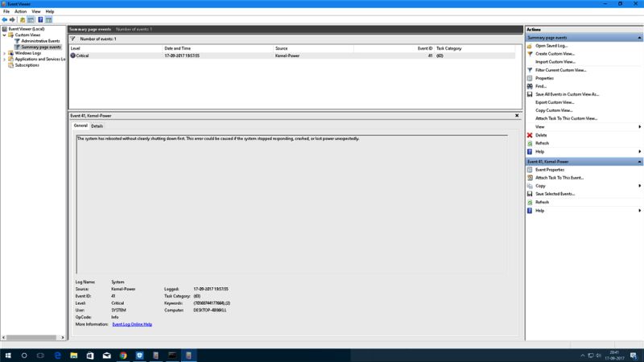Image resolution: width=644 pixels, height=362 pixels.
Task: Click the Properties icon in the Actions pane
Action: (x=530, y=78)
